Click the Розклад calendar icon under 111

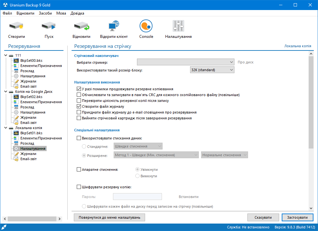coord(16,71)
